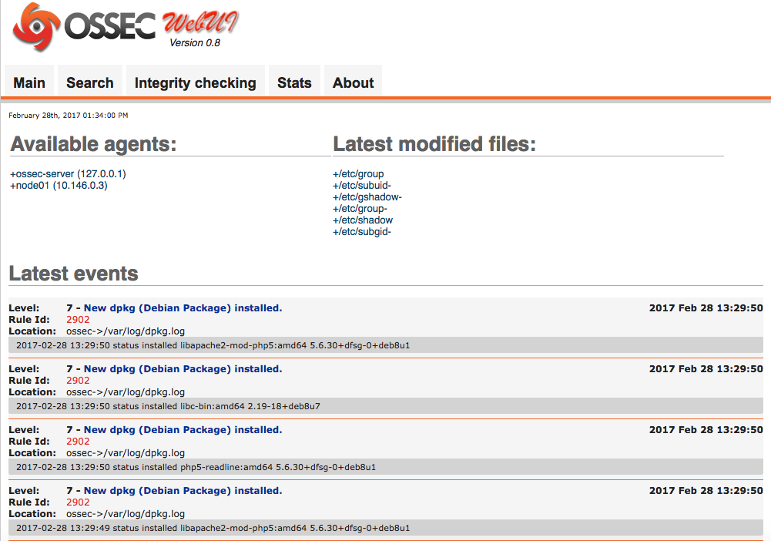Switch to the Search tab
The height and width of the screenshot is (541, 771).
click(x=90, y=82)
